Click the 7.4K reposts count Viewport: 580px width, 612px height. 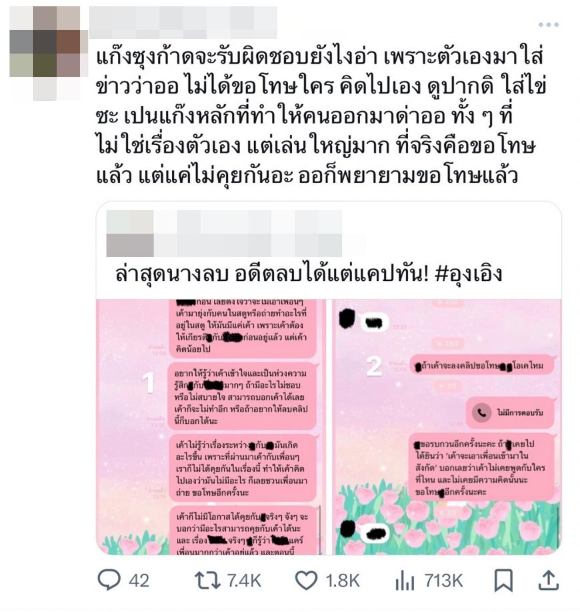[x=244, y=581]
